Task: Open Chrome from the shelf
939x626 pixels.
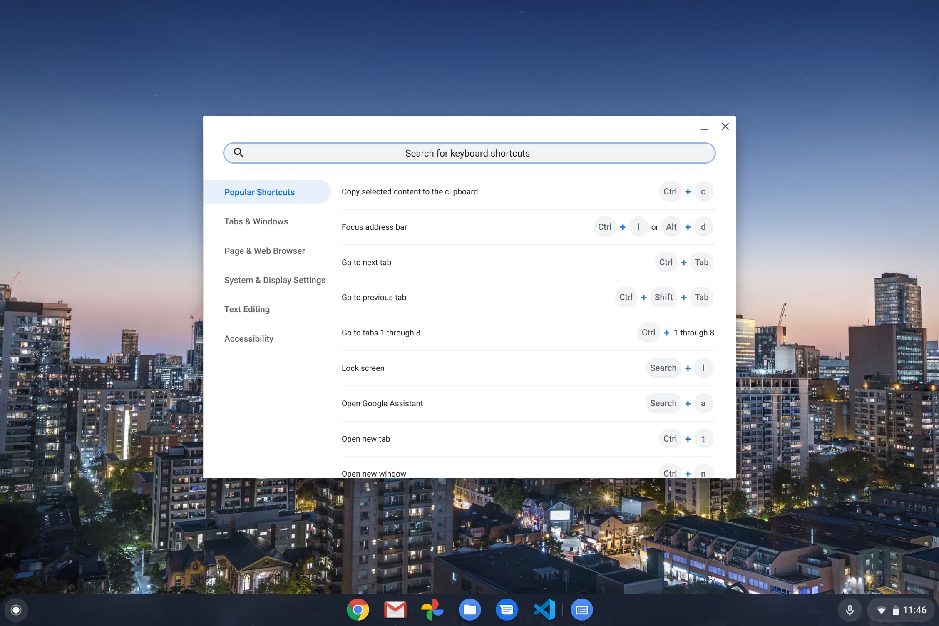Action: (x=358, y=610)
